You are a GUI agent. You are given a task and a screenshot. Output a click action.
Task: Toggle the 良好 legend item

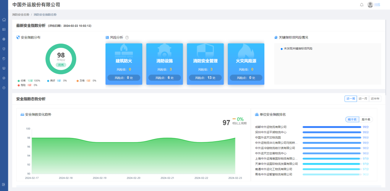(x=52, y=81)
